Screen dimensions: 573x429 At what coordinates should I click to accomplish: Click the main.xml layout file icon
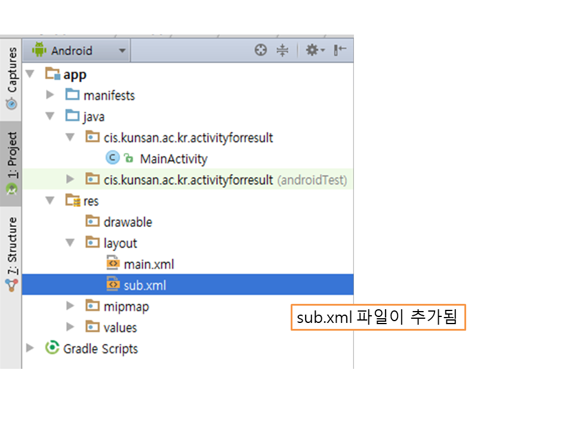[x=113, y=264]
